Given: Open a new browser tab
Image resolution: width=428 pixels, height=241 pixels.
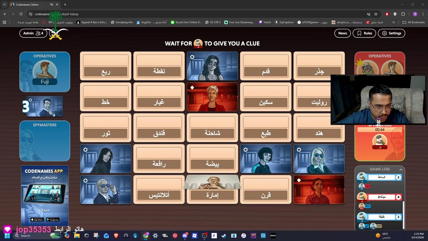Looking at the screenshot, I should 65,5.
